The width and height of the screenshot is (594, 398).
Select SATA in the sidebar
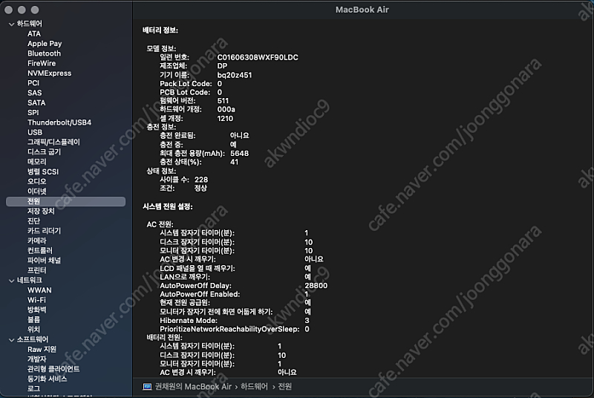coord(36,102)
